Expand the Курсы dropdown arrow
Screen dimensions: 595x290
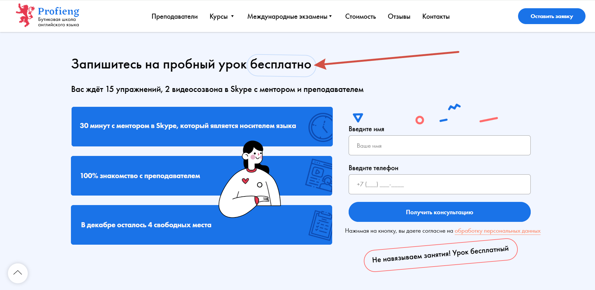(232, 16)
